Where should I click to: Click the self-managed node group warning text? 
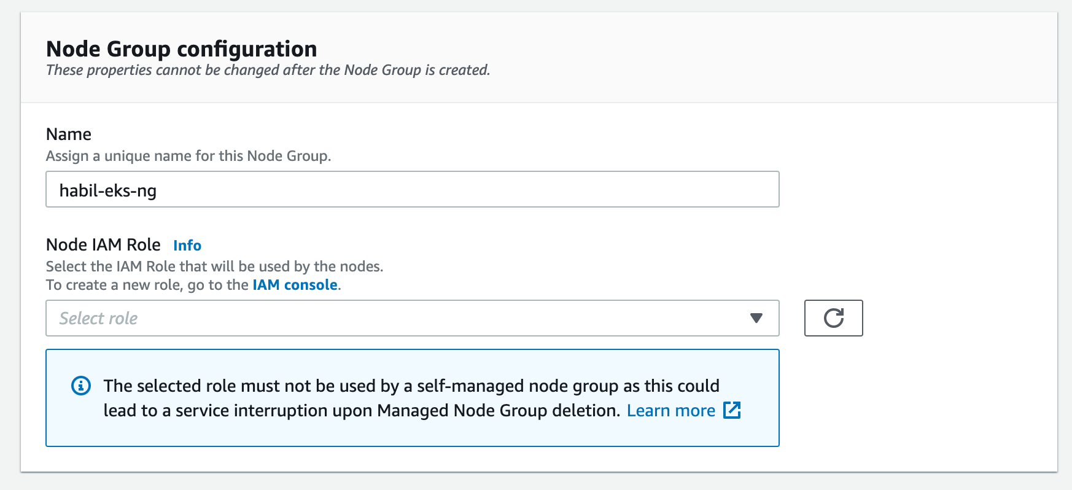[x=411, y=398]
